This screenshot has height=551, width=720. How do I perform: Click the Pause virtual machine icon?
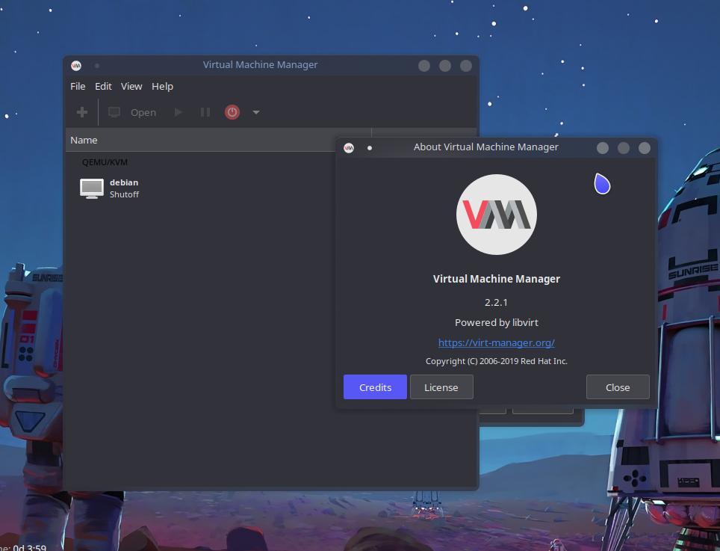(205, 111)
